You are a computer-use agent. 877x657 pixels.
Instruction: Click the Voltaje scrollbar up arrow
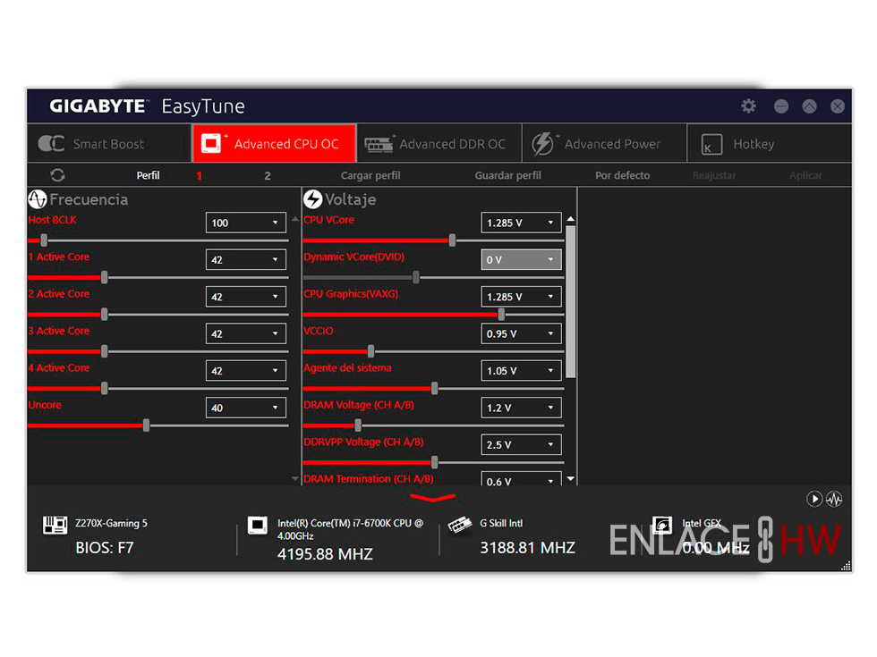[571, 219]
